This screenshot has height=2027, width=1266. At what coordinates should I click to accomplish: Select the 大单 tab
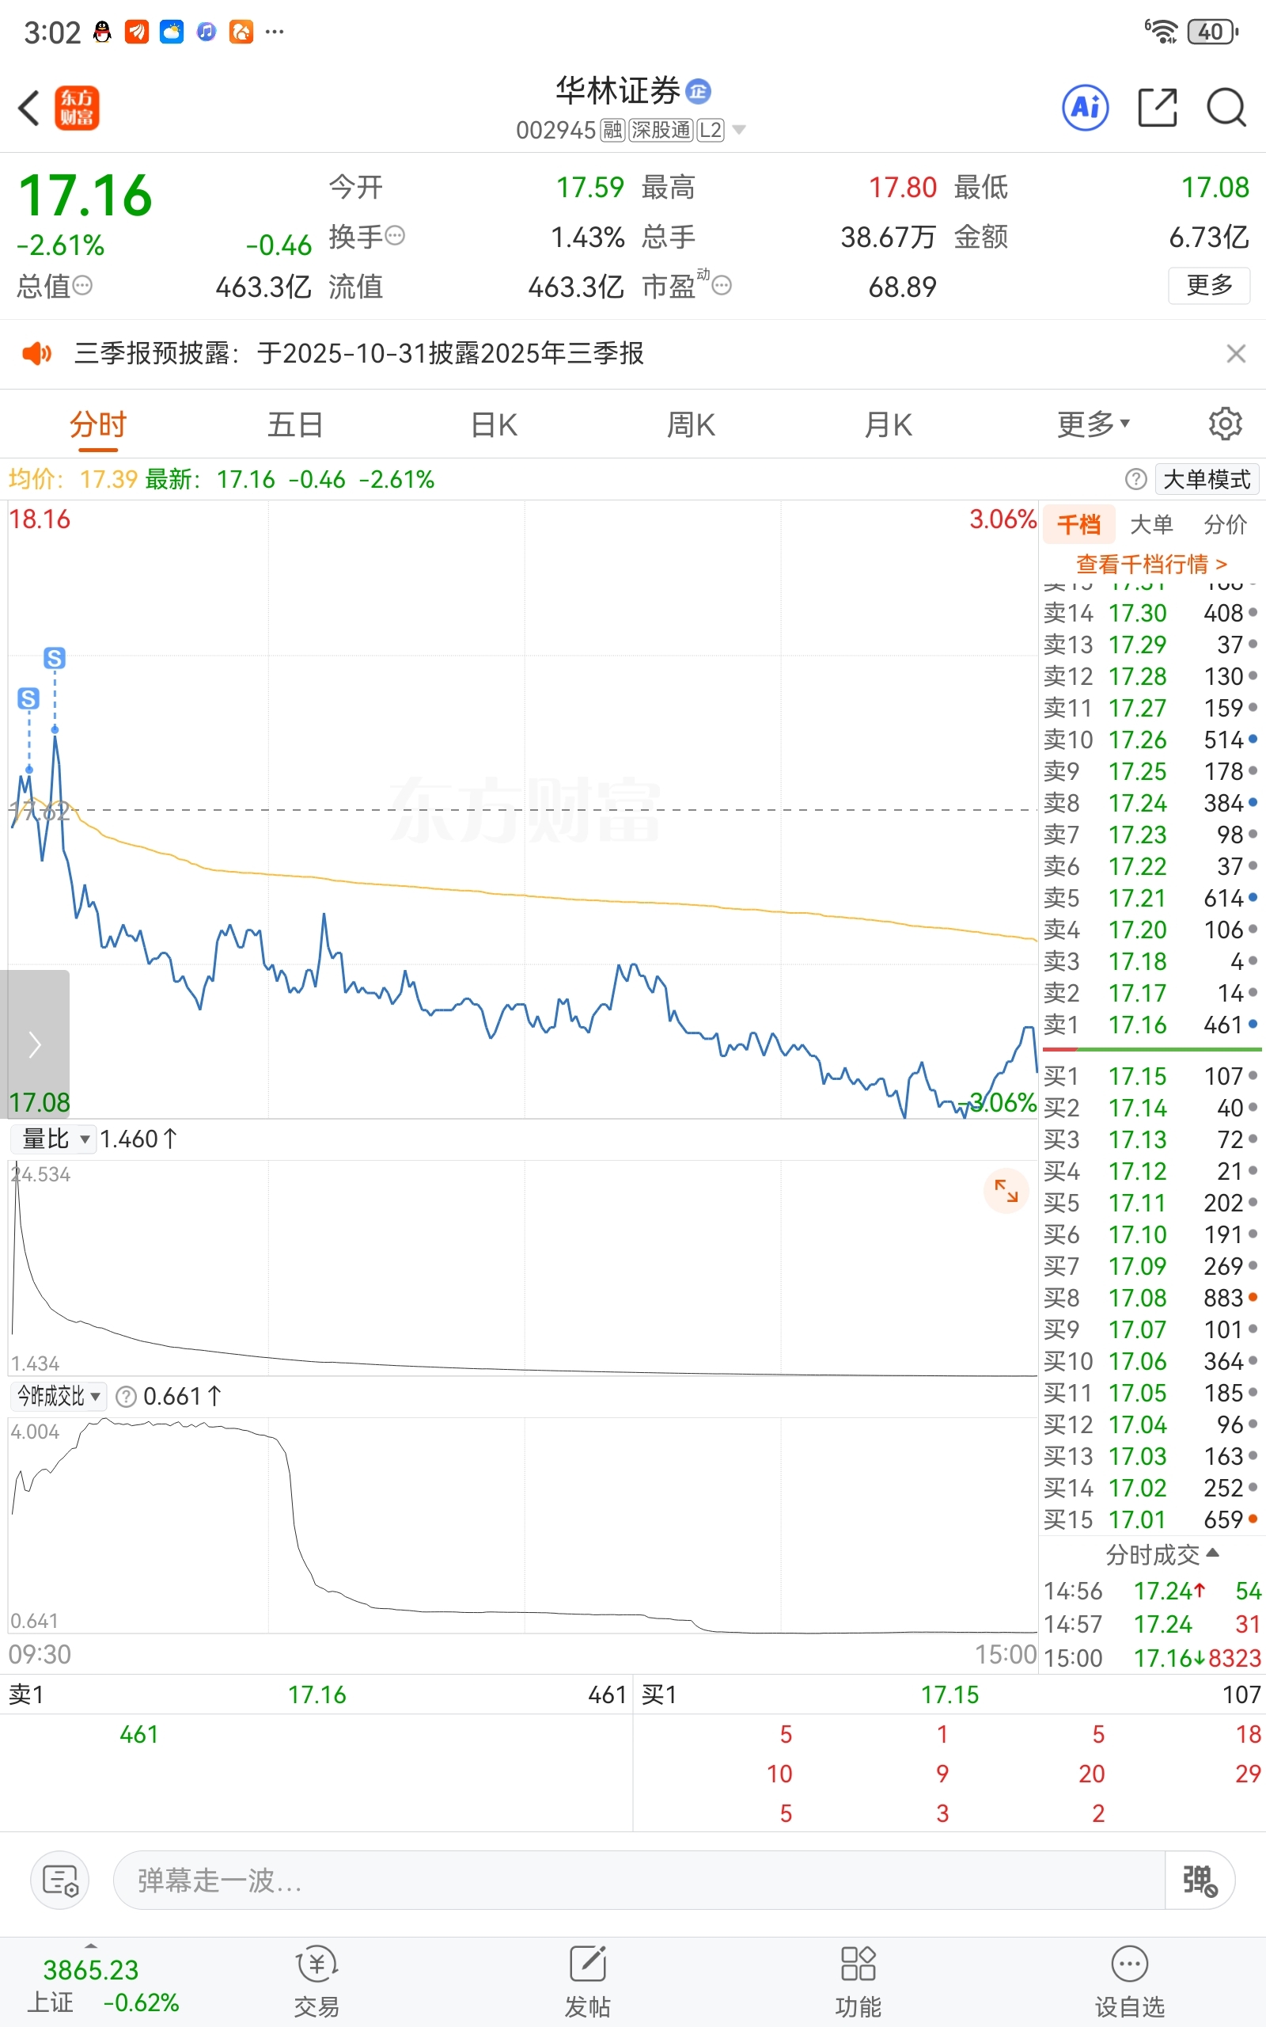(x=1151, y=524)
